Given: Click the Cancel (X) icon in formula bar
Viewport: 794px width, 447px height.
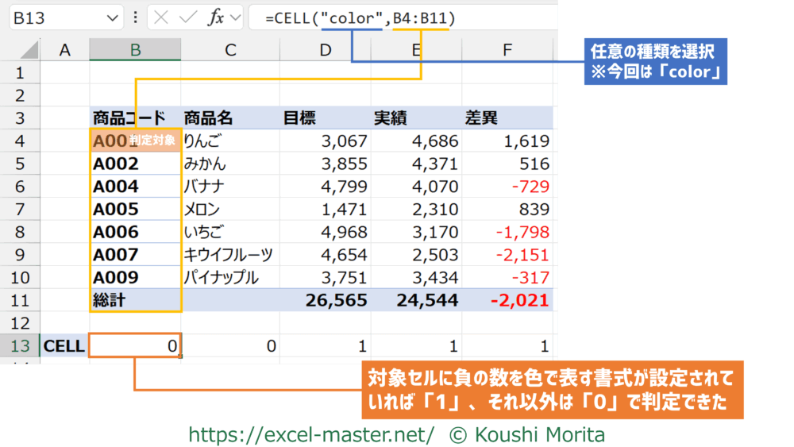Looking at the screenshot, I should [x=161, y=17].
